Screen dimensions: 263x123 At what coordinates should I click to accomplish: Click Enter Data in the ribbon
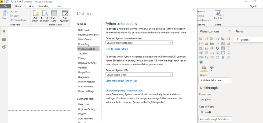[x=54, y=16]
